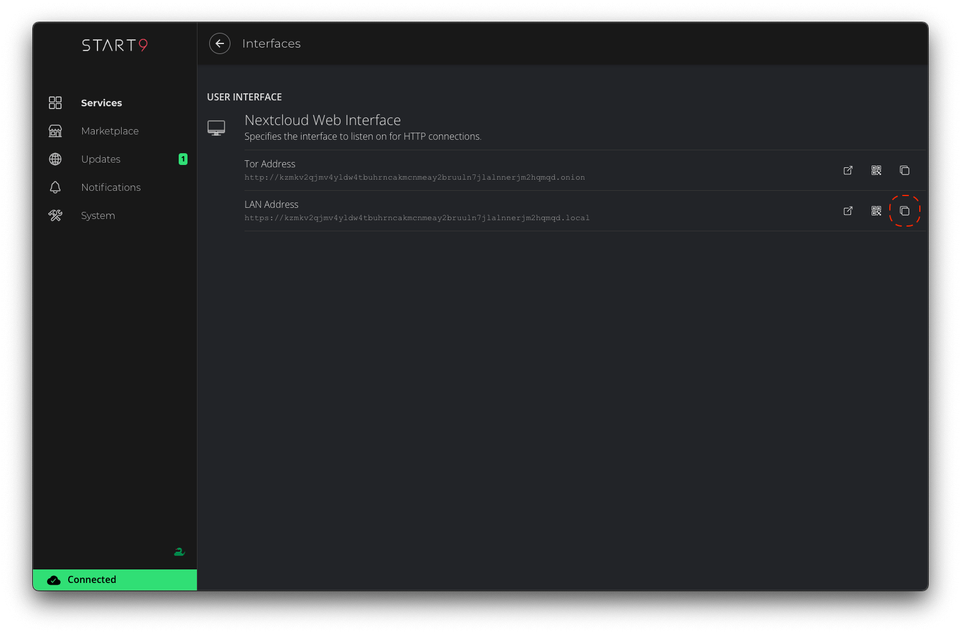Go back using the arrow button

tap(220, 43)
